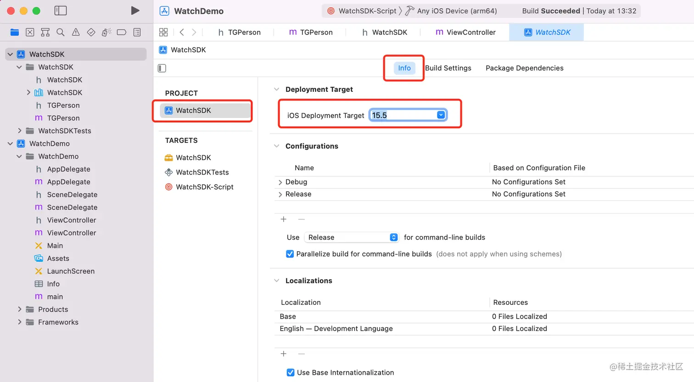Image resolution: width=694 pixels, height=382 pixels.
Task: Open the find navigator
Action: [x=60, y=32]
